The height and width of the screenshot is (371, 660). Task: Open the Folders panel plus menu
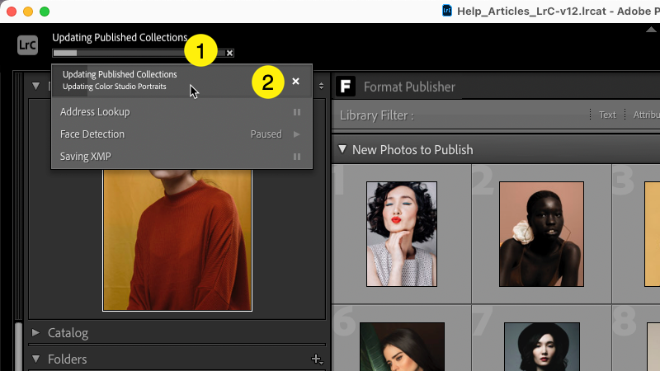pyautogui.click(x=316, y=359)
